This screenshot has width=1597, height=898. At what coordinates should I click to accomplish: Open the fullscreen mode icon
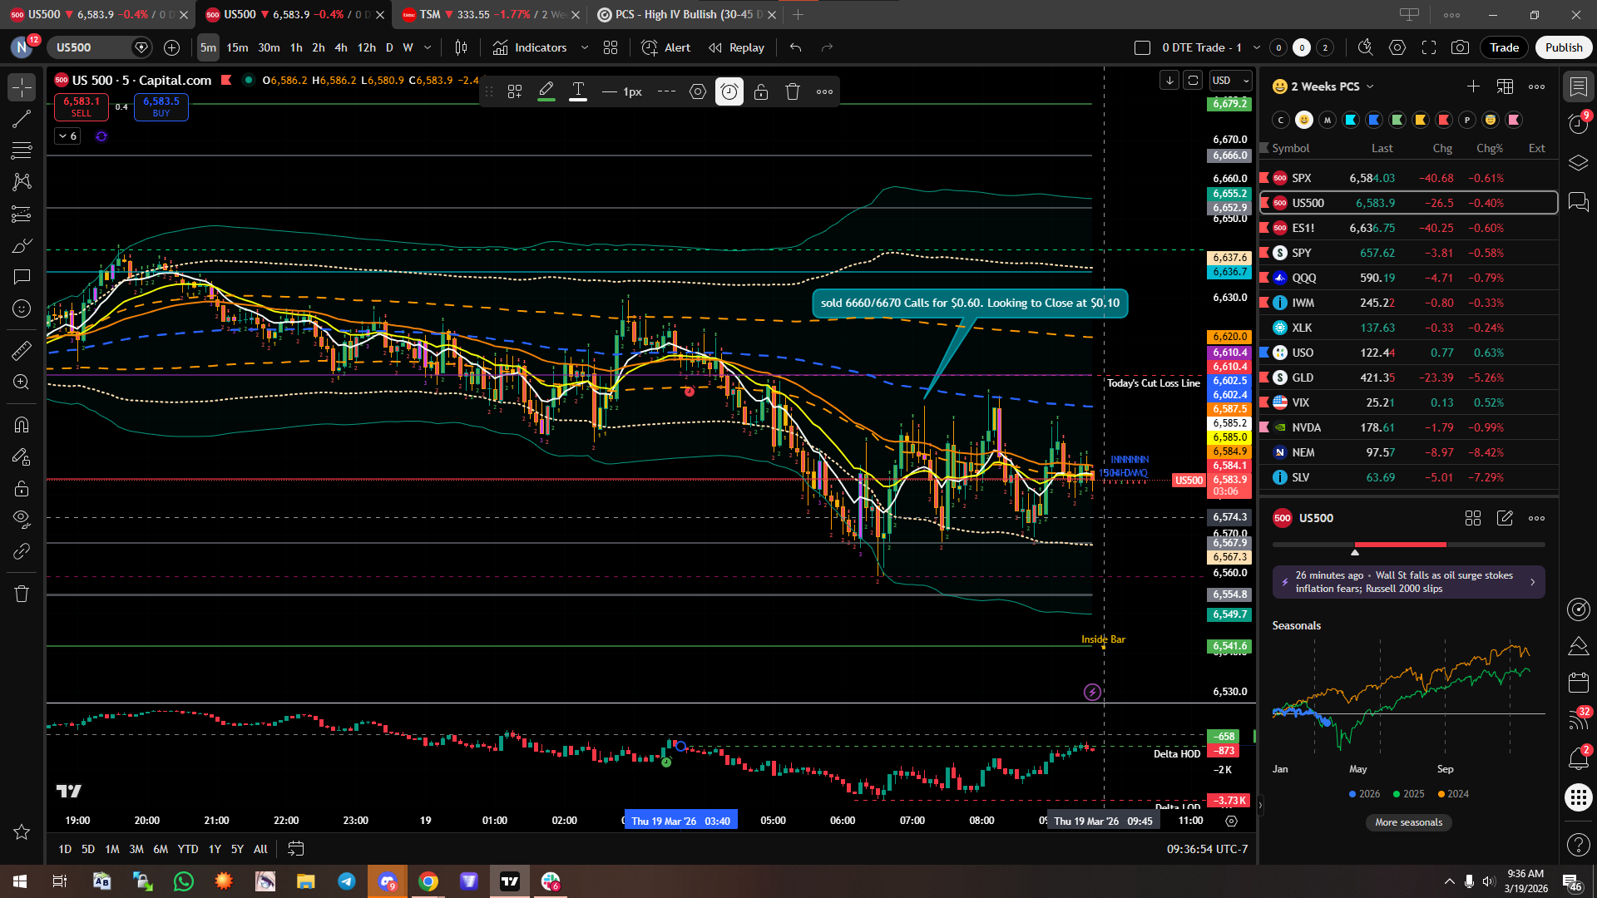(x=1429, y=47)
